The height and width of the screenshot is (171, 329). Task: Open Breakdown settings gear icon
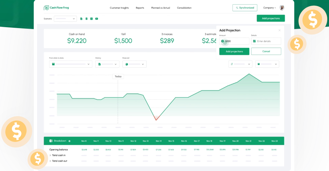click(x=69, y=141)
